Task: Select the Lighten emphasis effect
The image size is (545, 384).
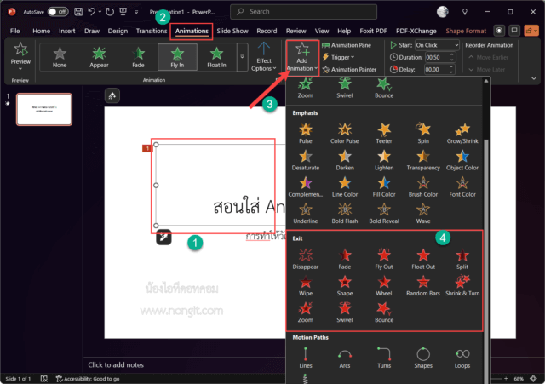Action: pos(384,160)
